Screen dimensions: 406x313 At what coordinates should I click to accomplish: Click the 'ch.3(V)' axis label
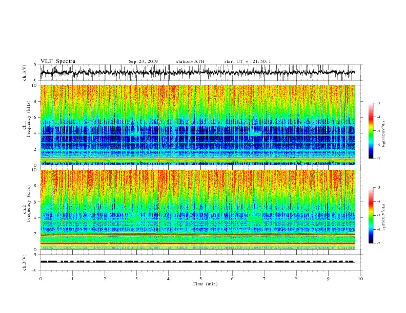point(25,262)
